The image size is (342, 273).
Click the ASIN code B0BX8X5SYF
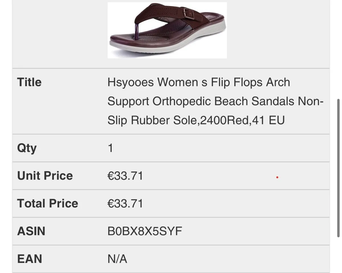coord(144,231)
